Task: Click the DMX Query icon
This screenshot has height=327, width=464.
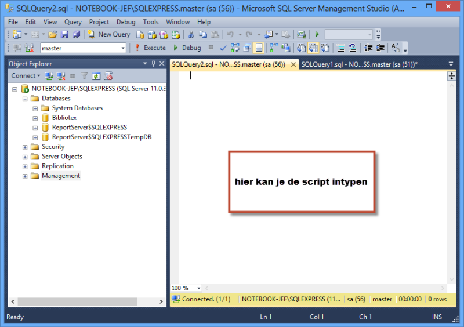Action: pos(164,35)
